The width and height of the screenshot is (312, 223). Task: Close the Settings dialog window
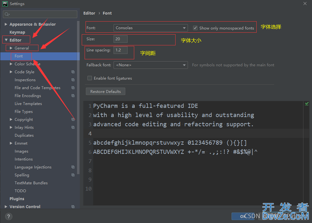pyautogui.click(x=305, y=3)
